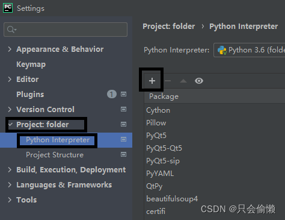Image resolution: width=285 pixels, height=220 pixels.
Task: Click the minus icon to uninstall package
Action: click(x=168, y=81)
